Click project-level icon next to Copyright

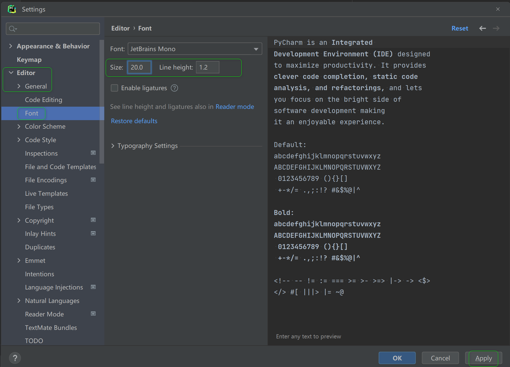point(93,220)
